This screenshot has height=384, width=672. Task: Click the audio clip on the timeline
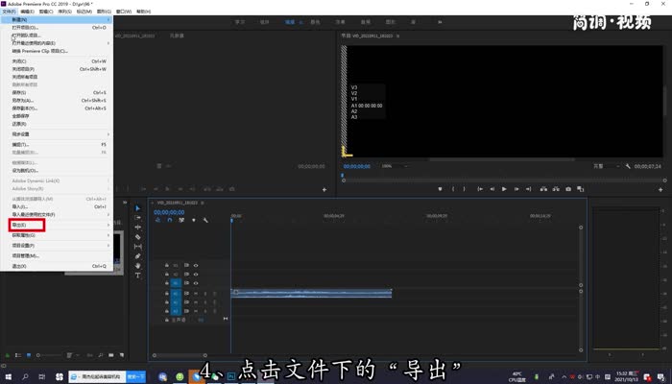311,293
